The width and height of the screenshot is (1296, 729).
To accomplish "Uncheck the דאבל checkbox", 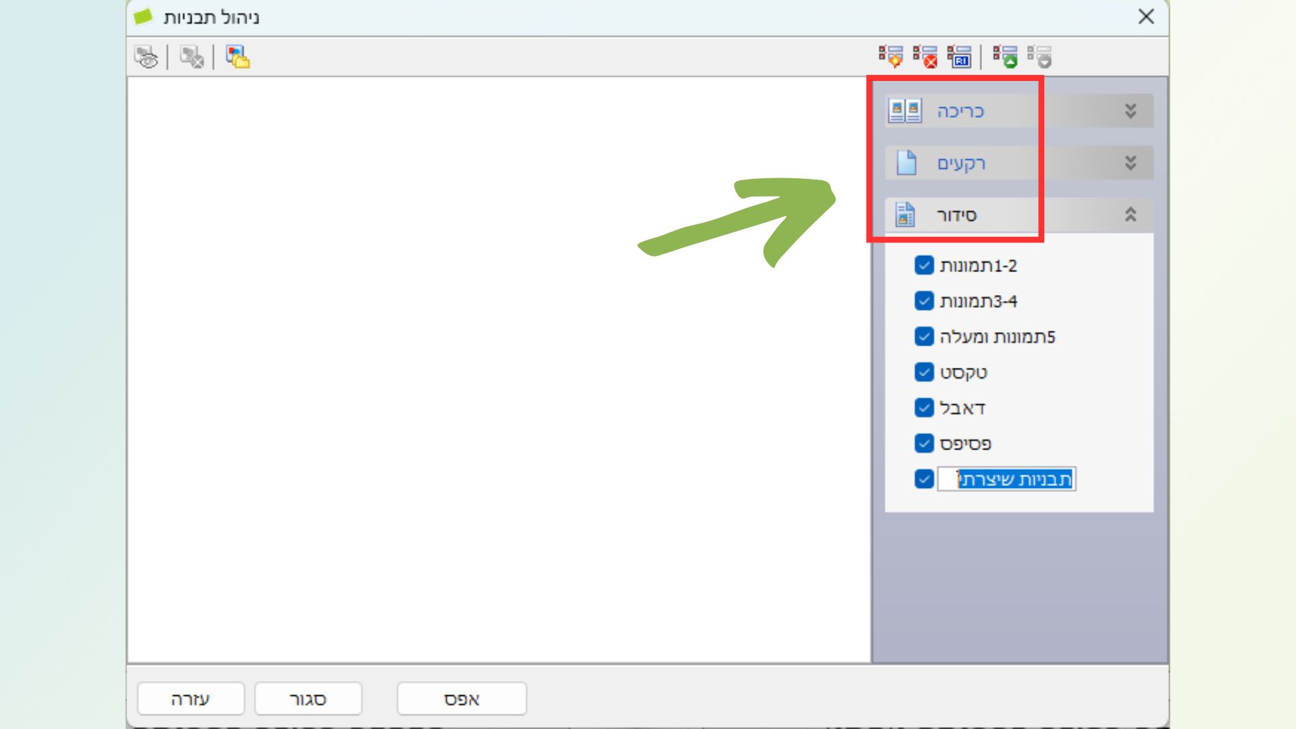I will tap(924, 408).
